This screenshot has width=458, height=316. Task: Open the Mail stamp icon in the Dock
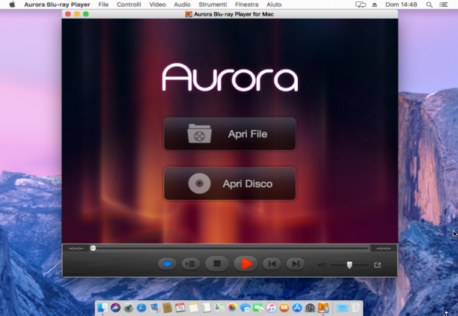click(154, 308)
